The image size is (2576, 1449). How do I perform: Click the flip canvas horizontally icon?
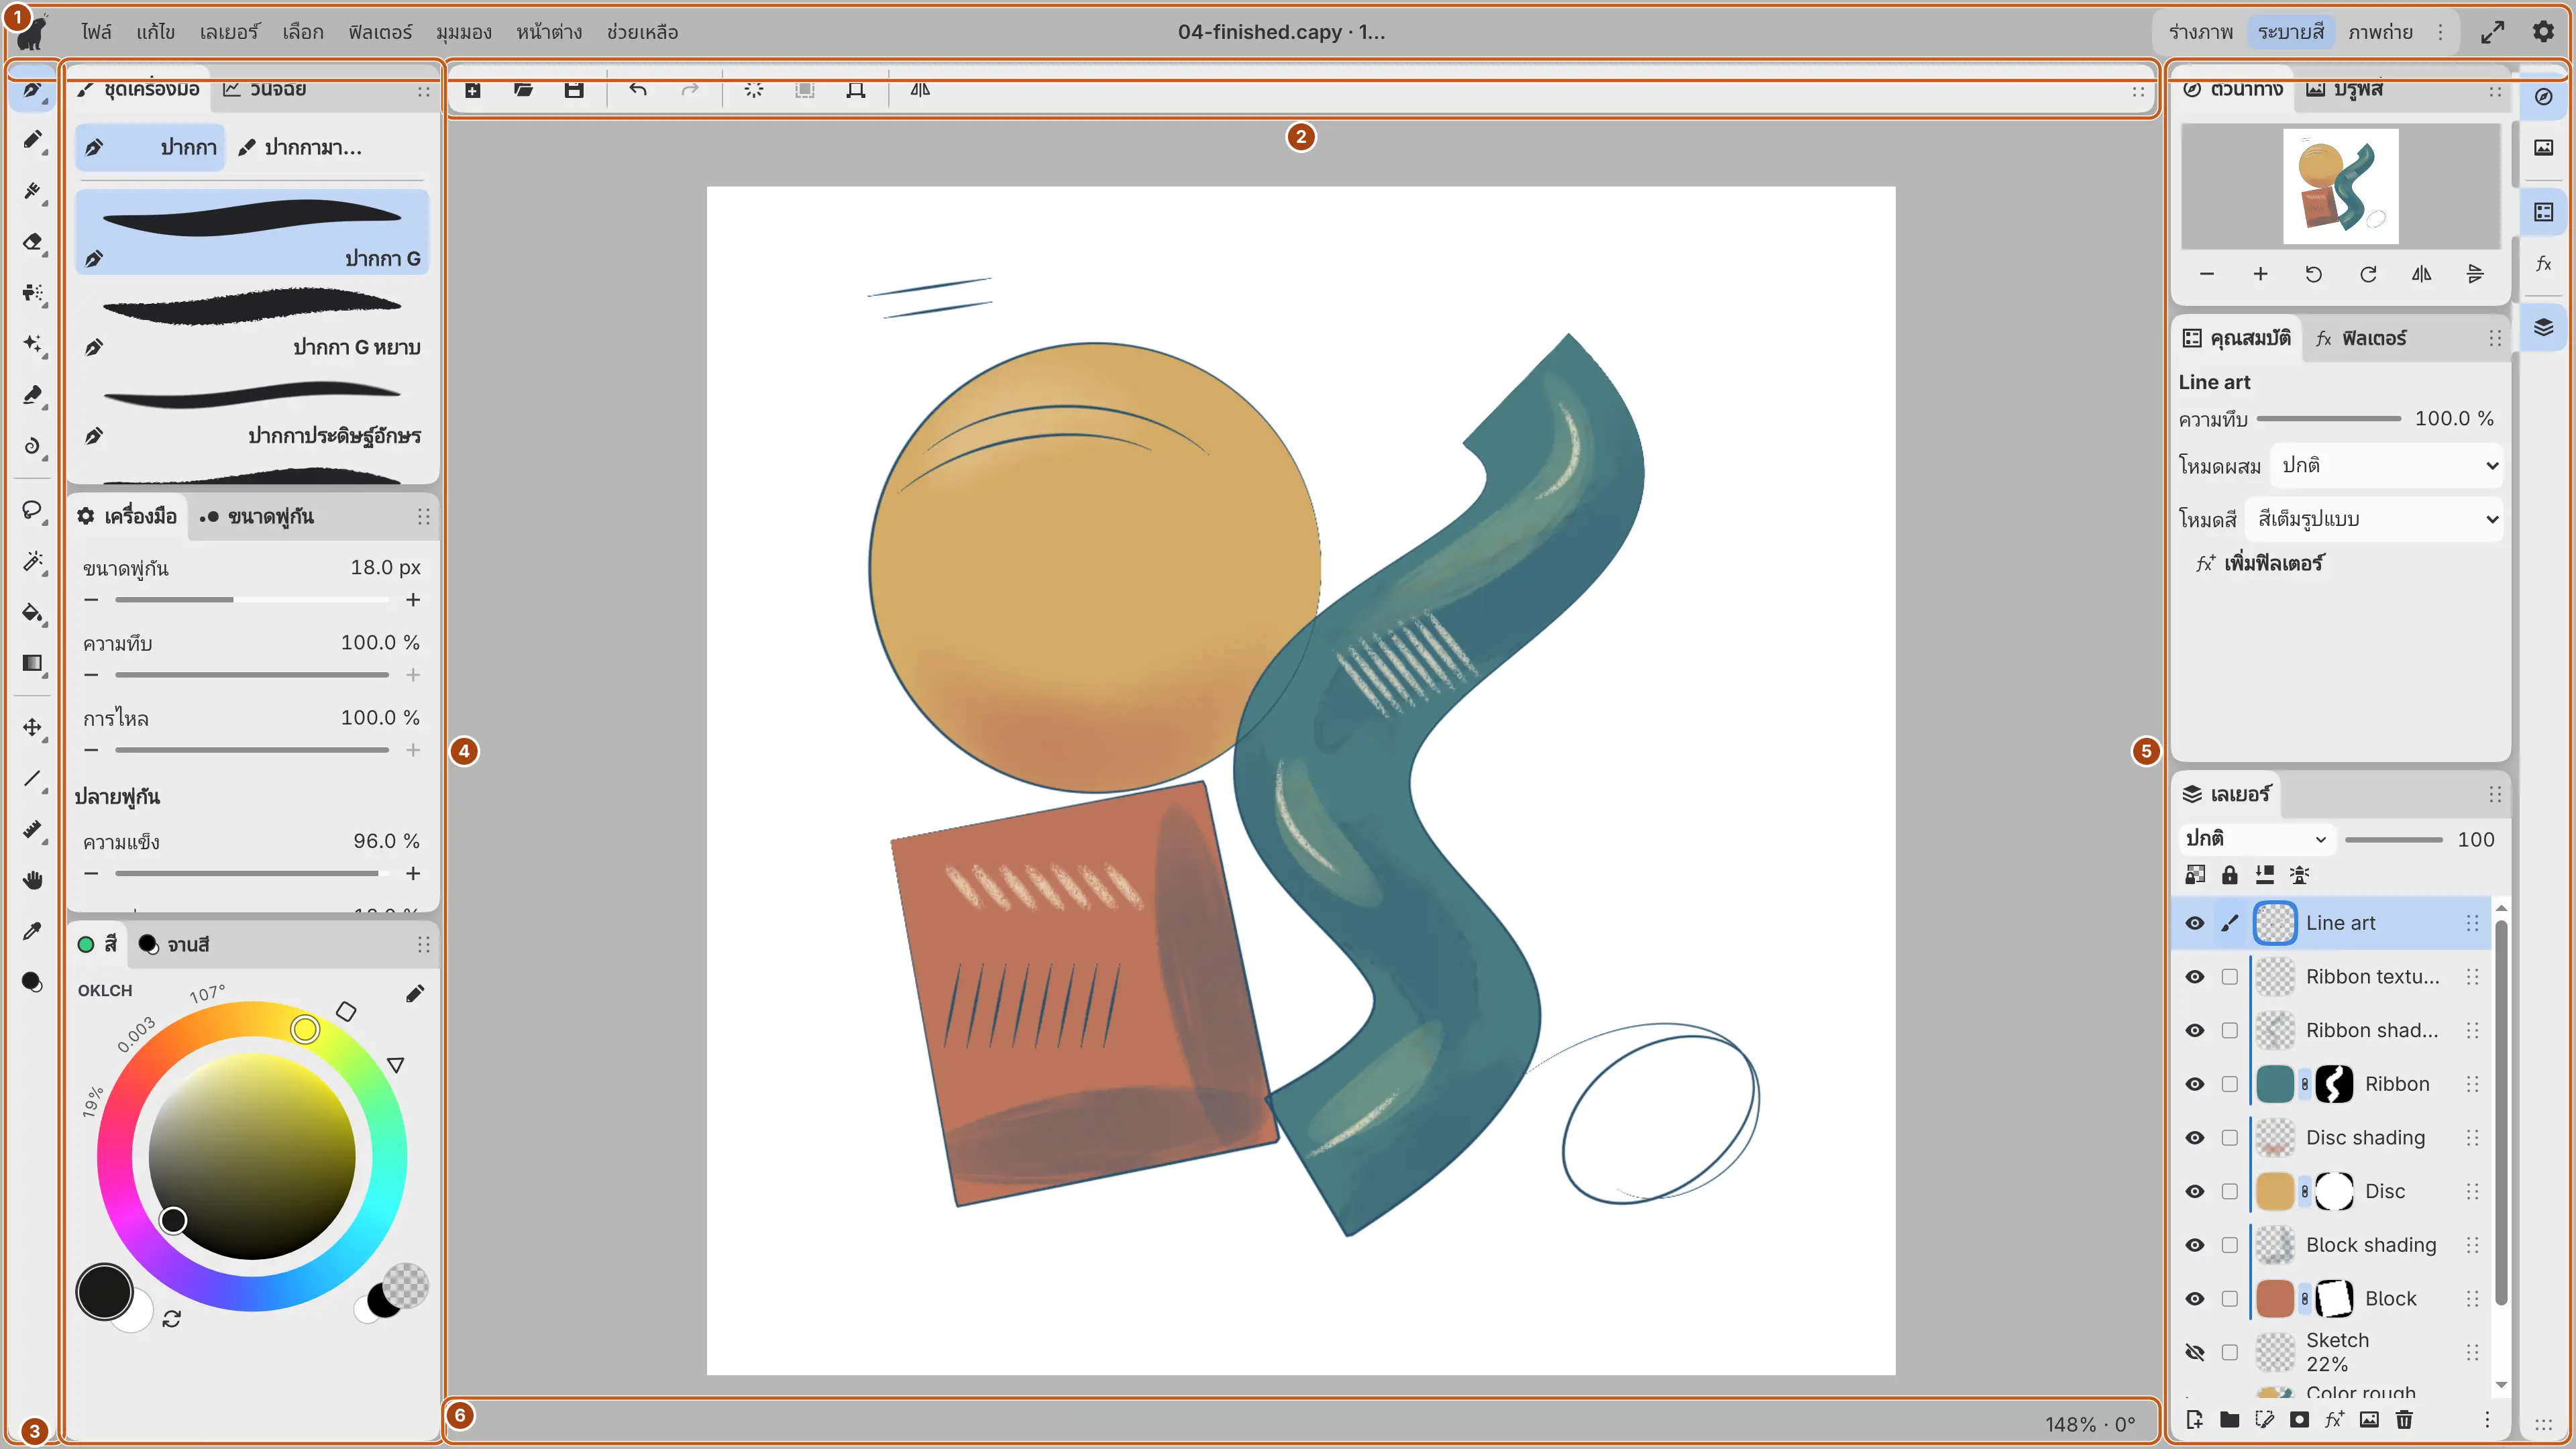(920, 90)
